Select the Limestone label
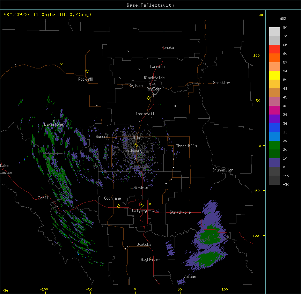 pos(53,124)
